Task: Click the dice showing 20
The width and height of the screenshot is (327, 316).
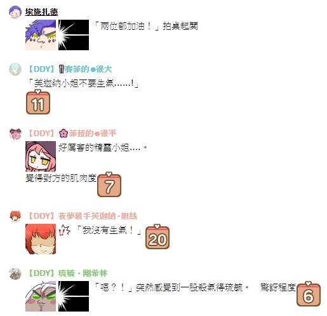Action: pos(157,237)
